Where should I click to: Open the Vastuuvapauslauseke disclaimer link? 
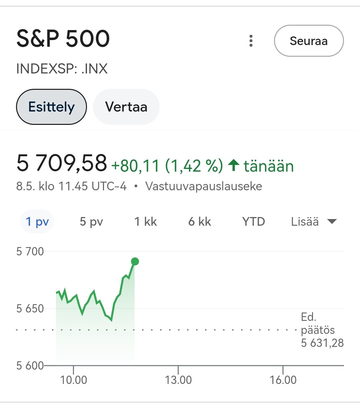click(204, 186)
